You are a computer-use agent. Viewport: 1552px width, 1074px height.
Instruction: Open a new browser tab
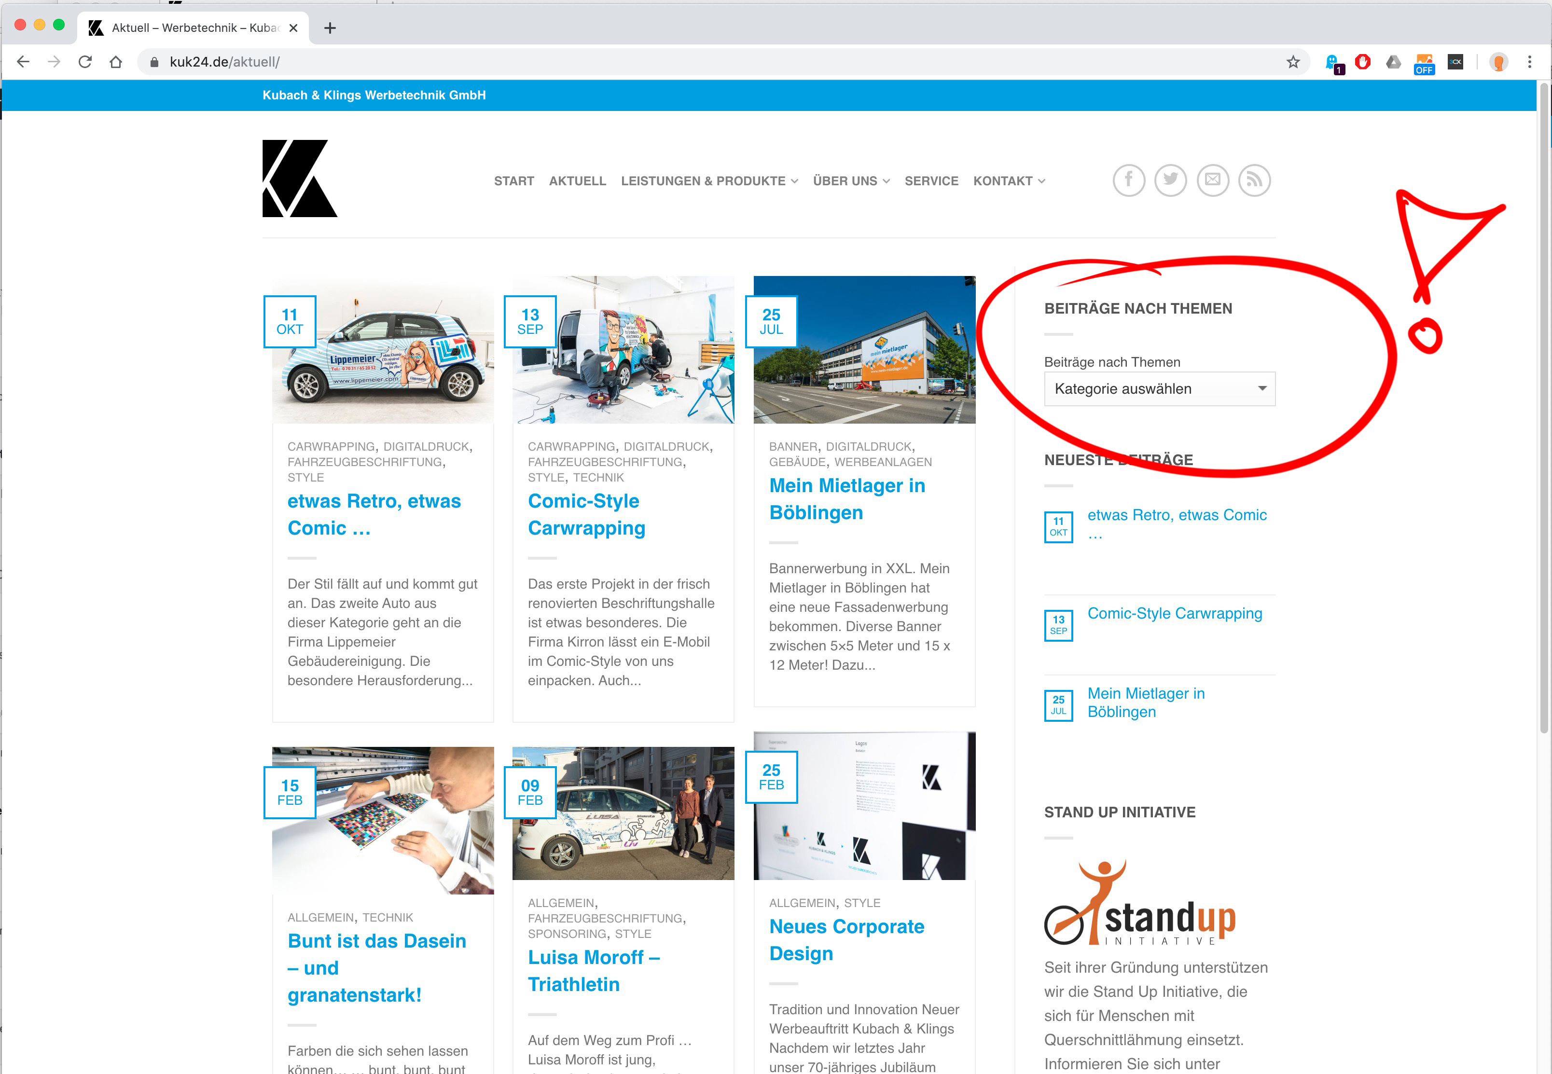330,28
